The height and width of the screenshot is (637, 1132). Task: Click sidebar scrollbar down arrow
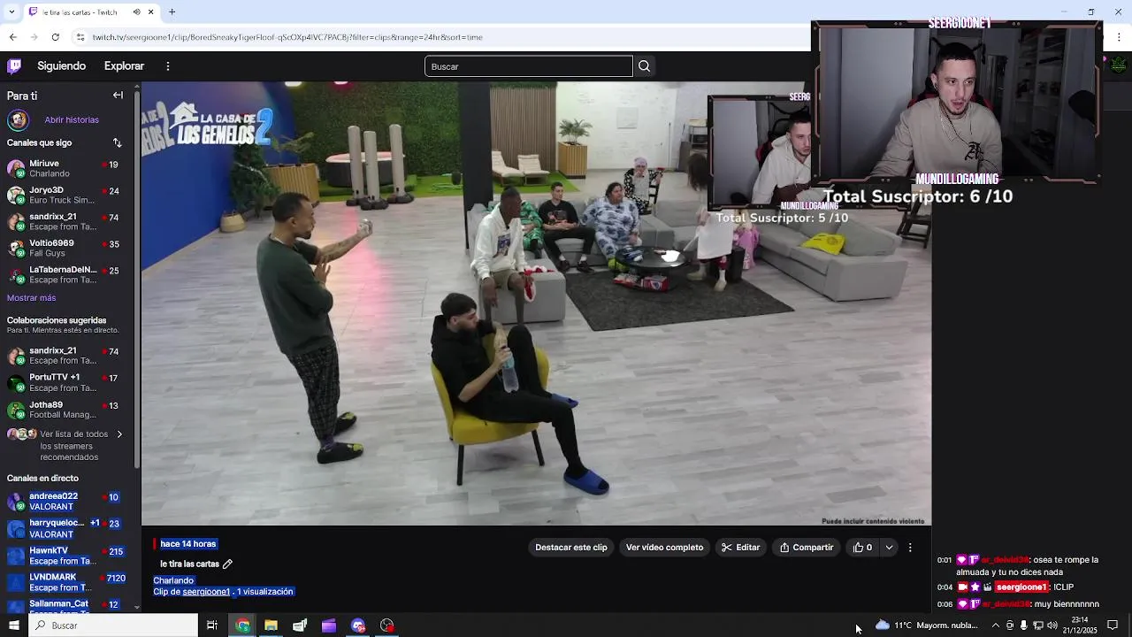point(137,608)
